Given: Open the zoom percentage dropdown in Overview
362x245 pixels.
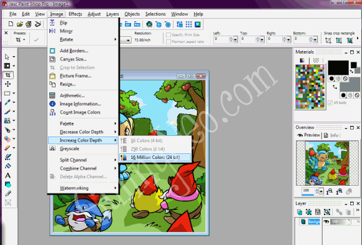Looking at the screenshot, I should click(321, 191).
